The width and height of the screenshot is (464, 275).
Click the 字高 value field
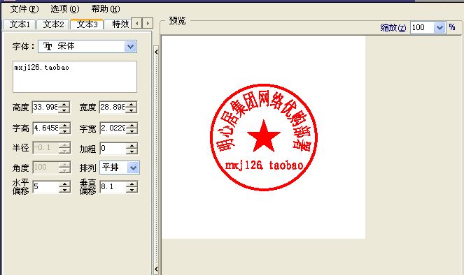[x=45, y=128]
